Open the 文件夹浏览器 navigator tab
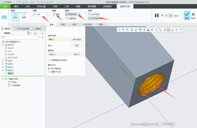The image size is (197, 128). 21,29
